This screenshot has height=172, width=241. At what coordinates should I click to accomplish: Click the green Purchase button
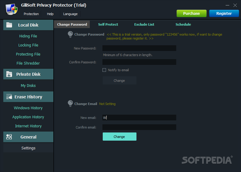[192, 13]
